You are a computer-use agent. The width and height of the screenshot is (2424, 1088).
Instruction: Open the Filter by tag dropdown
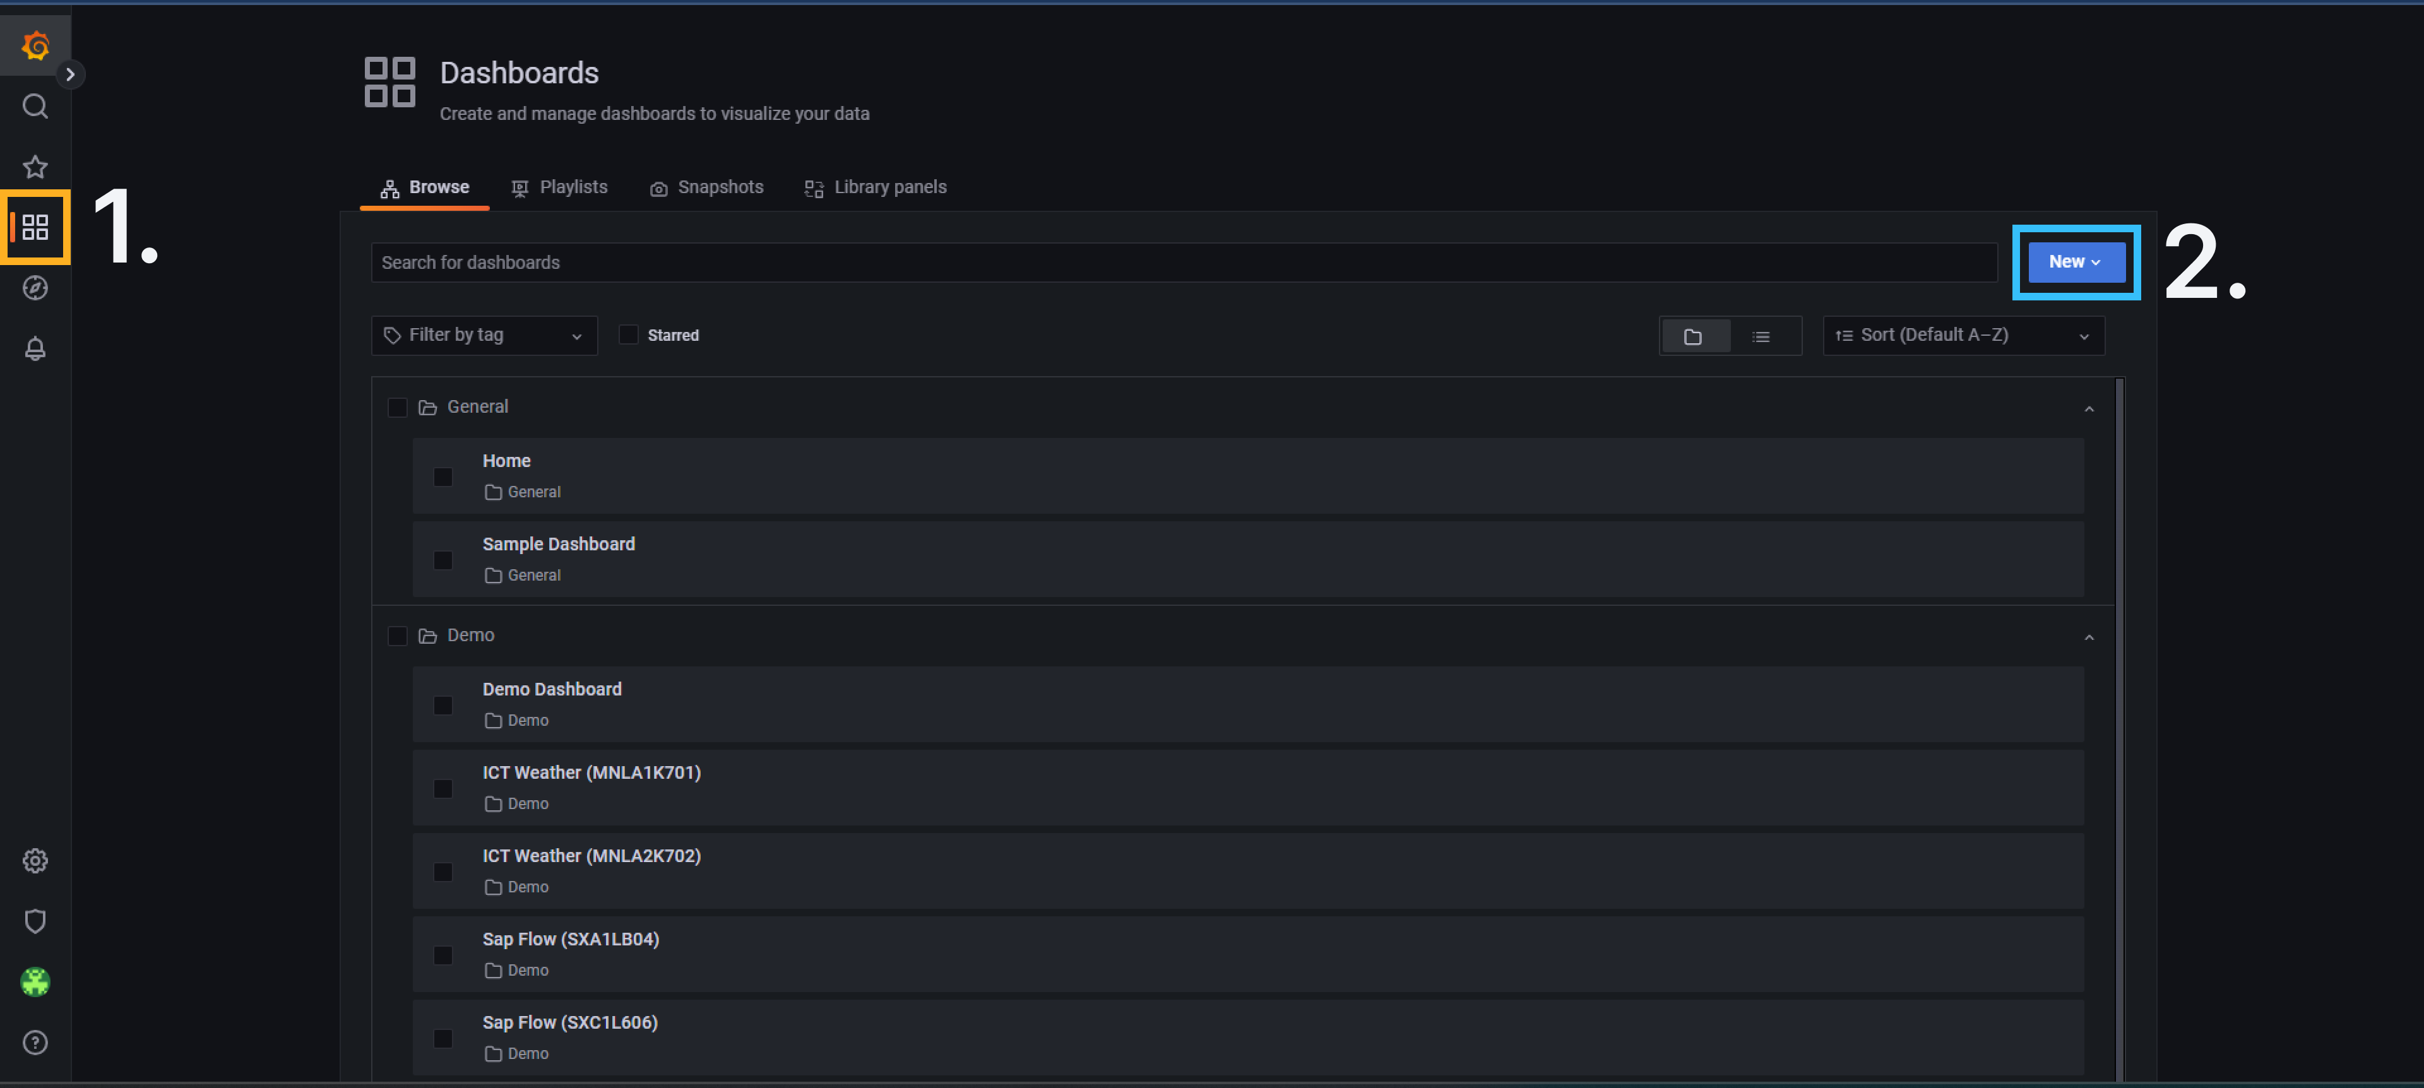[x=484, y=336]
